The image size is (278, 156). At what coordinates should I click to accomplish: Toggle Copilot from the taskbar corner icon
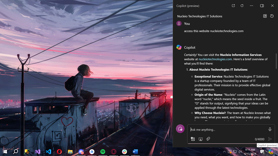[271, 152]
